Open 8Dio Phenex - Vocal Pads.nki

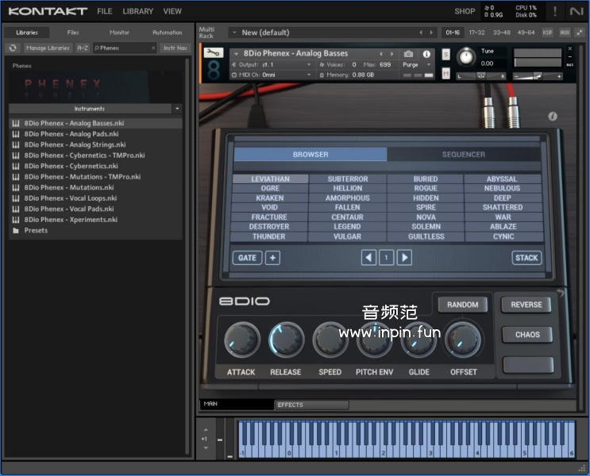(70, 209)
